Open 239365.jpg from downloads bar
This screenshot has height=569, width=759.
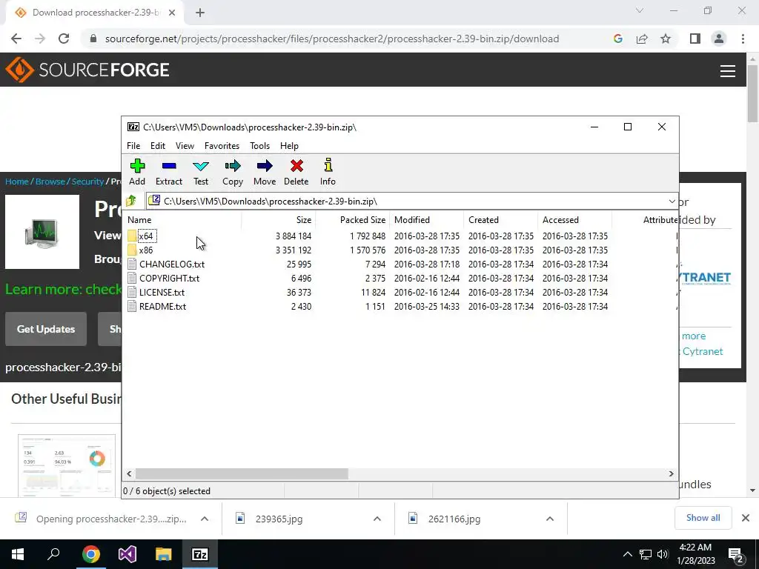click(279, 519)
